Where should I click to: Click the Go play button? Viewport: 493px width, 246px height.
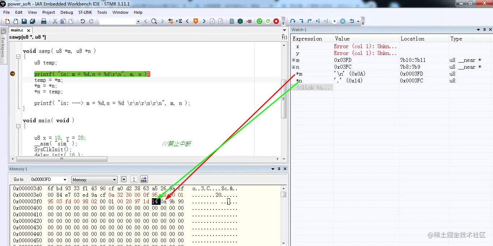pos(335,21)
